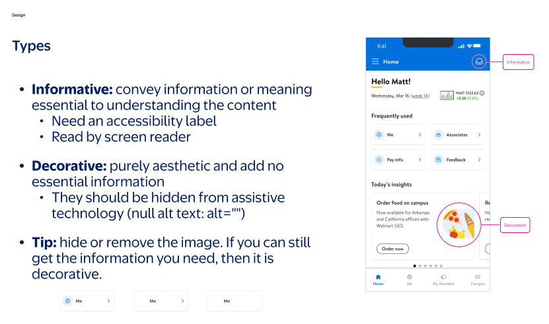Tap the inbox icon in the blue header
The width and height of the screenshot is (549, 324).
click(479, 61)
